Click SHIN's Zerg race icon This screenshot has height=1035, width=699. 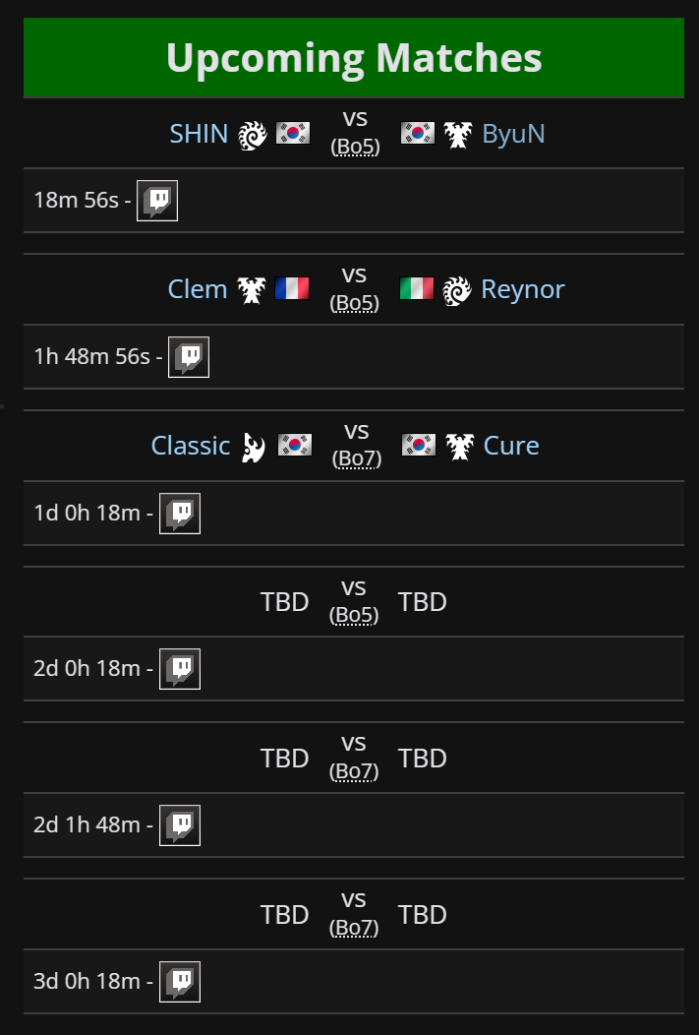pos(252,135)
